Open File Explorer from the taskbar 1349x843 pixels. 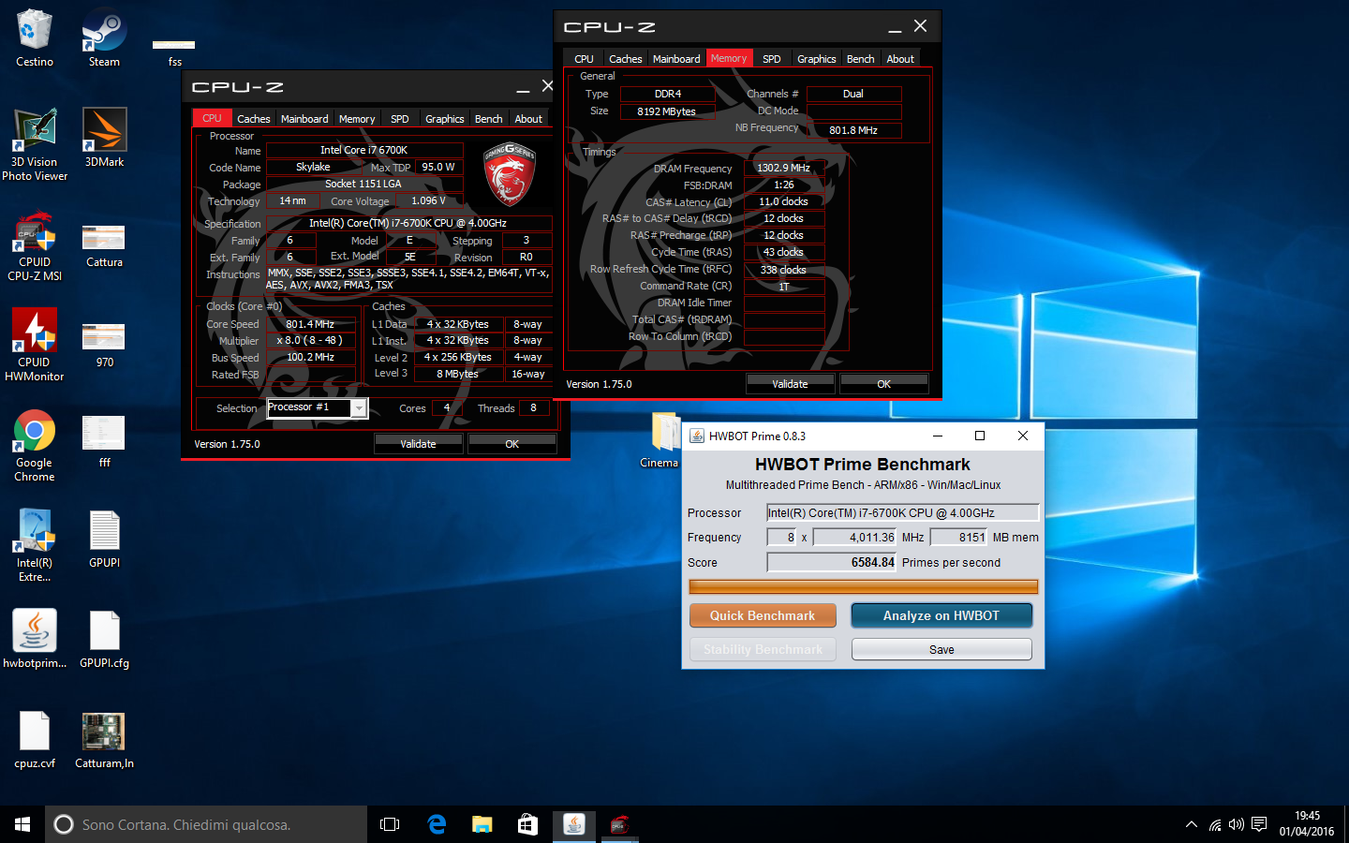click(x=482, y=824)
